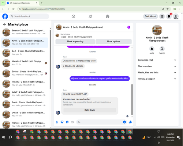Open Scott conversation
Screen dimensions: 183x146
click(25, 104)
